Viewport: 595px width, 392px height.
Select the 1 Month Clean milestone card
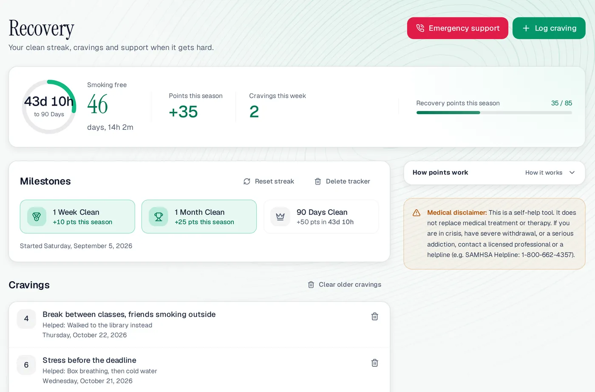(199, 217)
